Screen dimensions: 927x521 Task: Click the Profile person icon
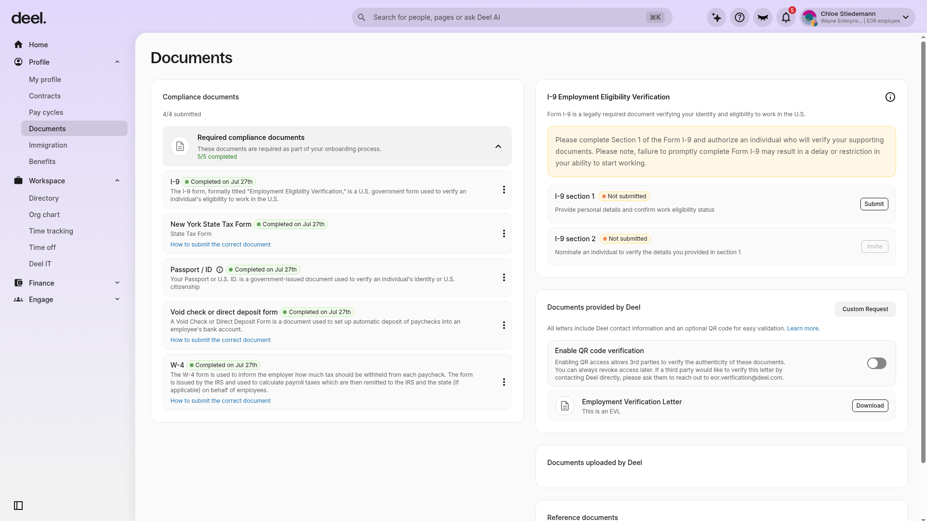[x=18, y=62]
